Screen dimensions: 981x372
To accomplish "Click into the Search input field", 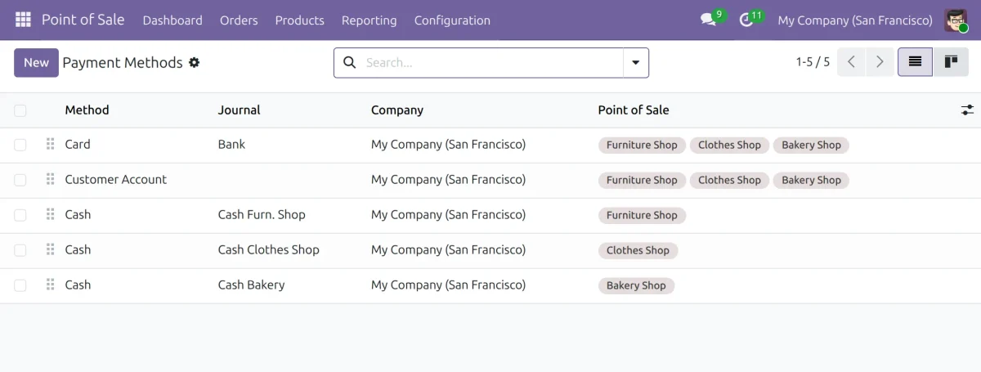I will click(x=490, y=63).
